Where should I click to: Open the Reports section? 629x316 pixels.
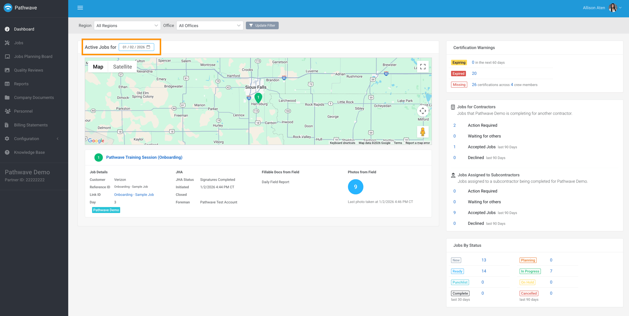click(x=21, y=84)
